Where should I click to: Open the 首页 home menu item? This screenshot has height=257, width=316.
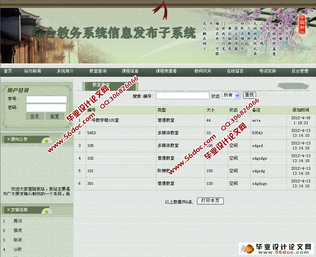coord(8,71)
